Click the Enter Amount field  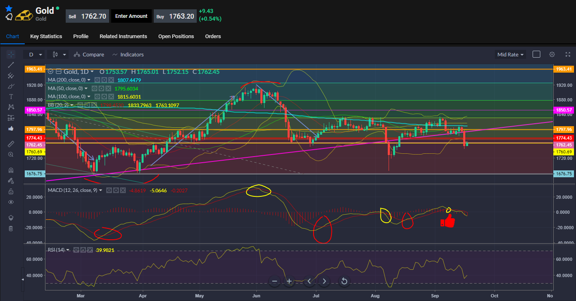click(131, 16)
